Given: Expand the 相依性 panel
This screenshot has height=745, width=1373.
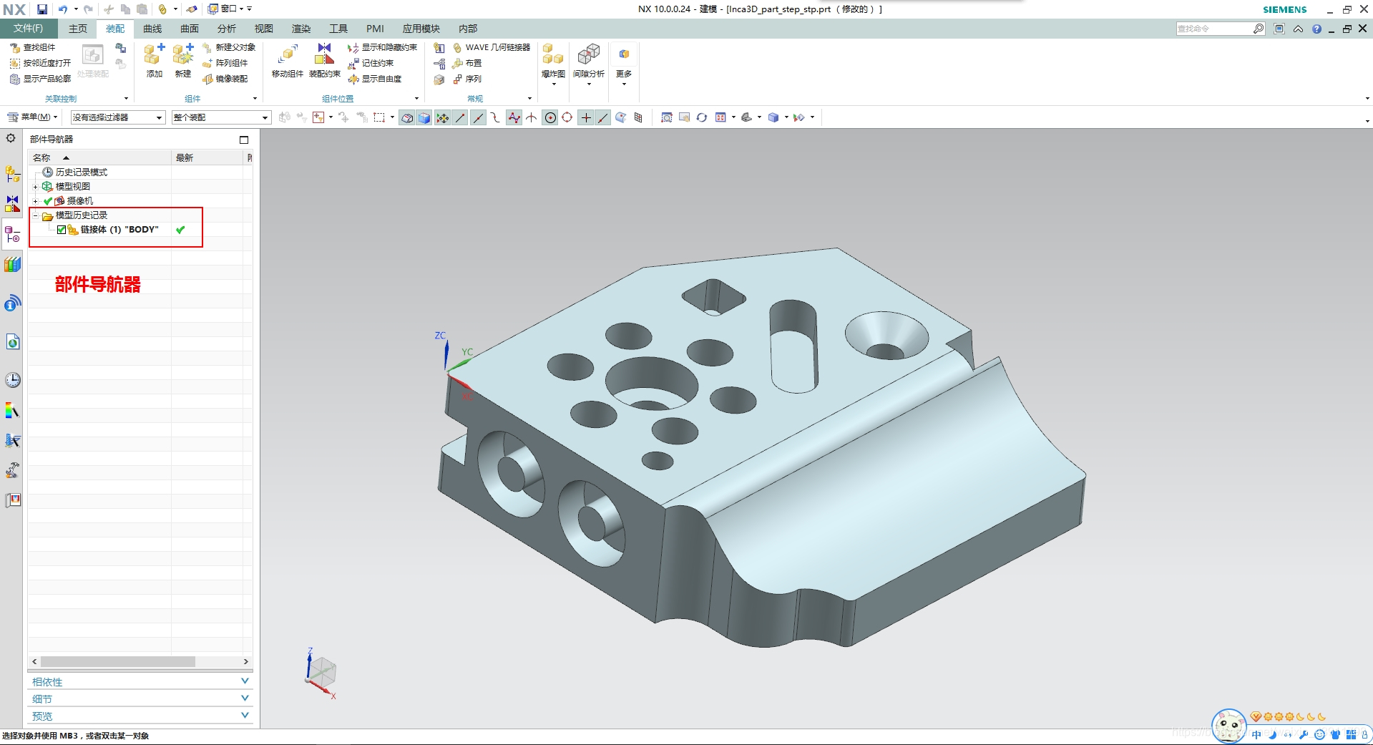Looking at the screenshot, I should (140, 681).
